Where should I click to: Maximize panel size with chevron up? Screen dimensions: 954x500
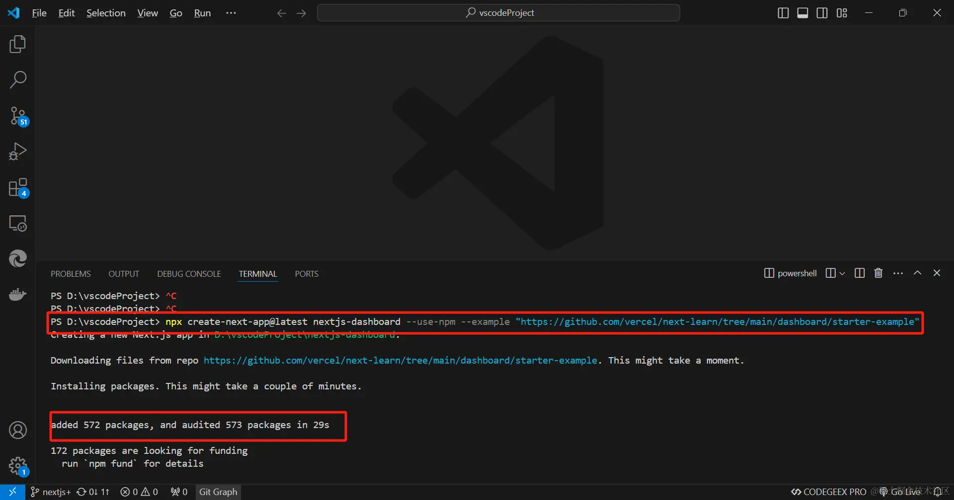tap(918, 273)
